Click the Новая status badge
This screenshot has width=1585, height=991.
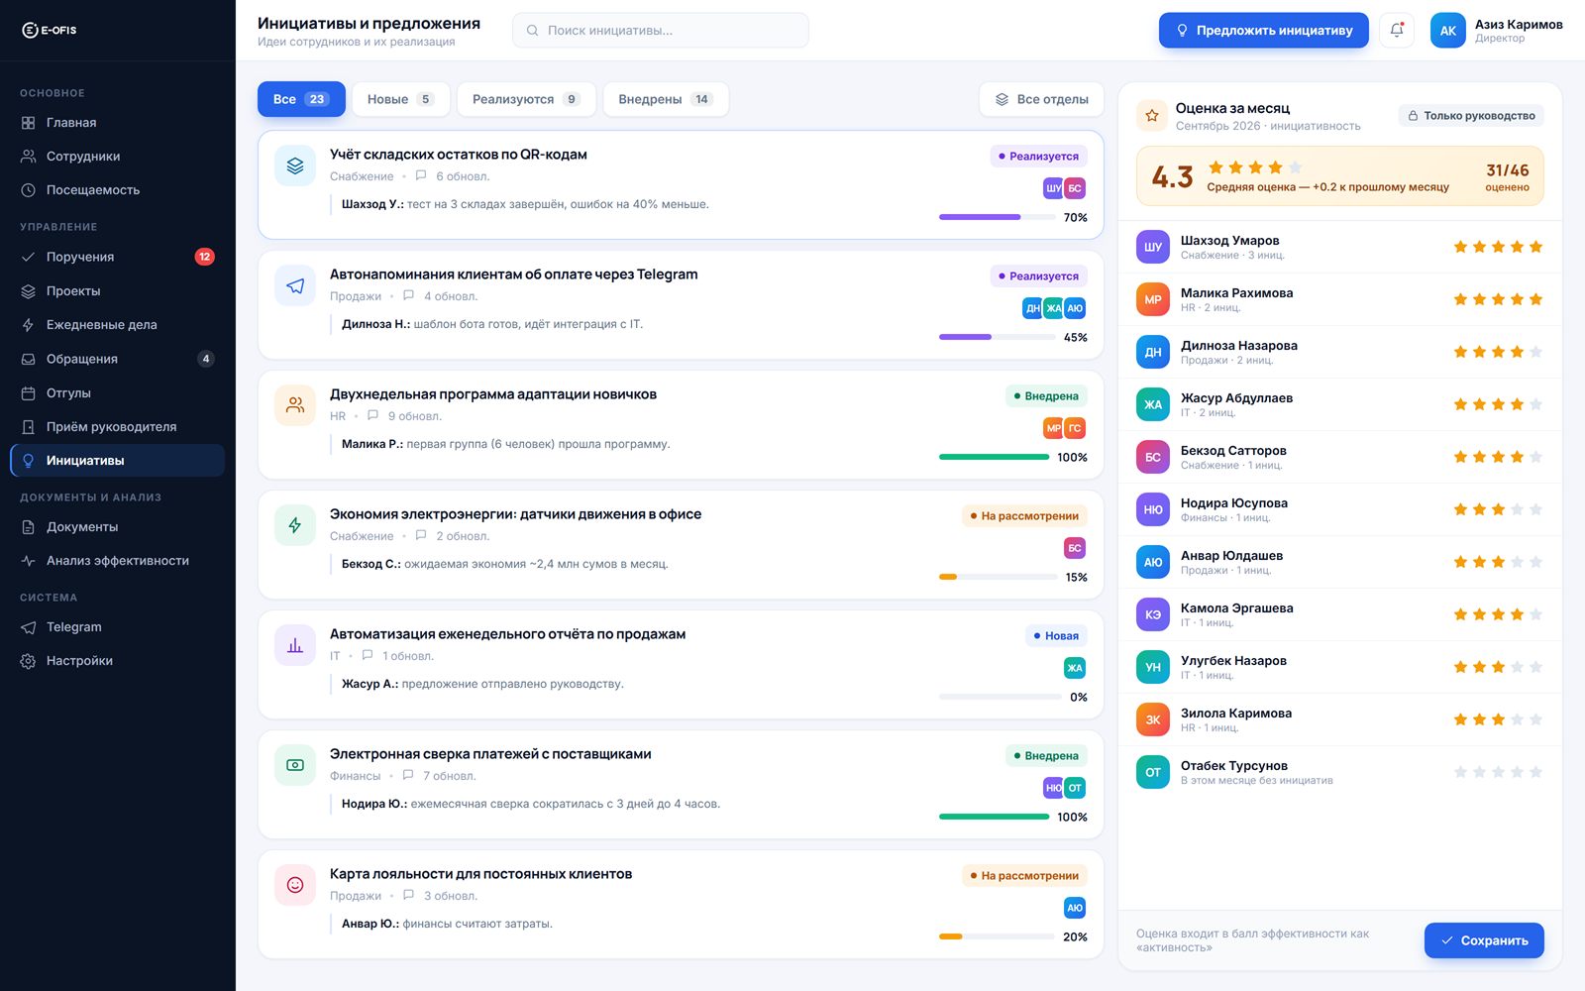[x=1056, y=636]
